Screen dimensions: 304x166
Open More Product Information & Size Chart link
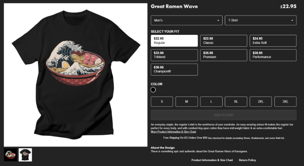pyautogui.click(x=173, y=132)
